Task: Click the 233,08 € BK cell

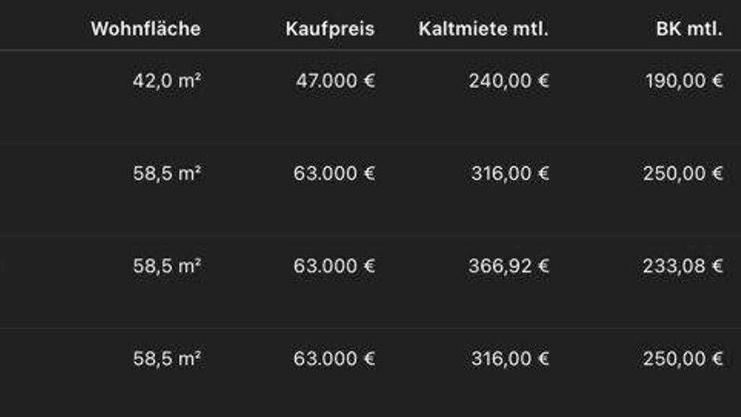Action: tap(683, 266)
